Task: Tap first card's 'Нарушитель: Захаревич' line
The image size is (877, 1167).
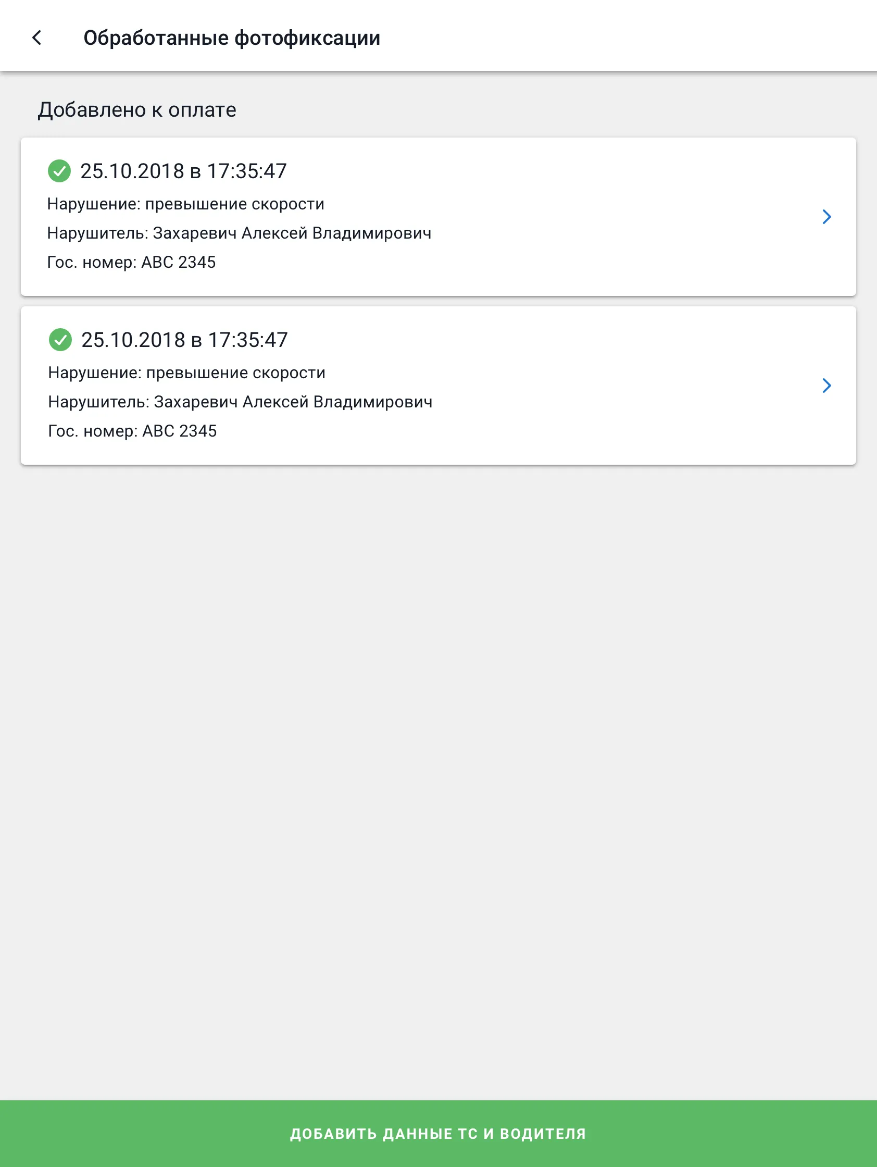Action: pos(240,233)
